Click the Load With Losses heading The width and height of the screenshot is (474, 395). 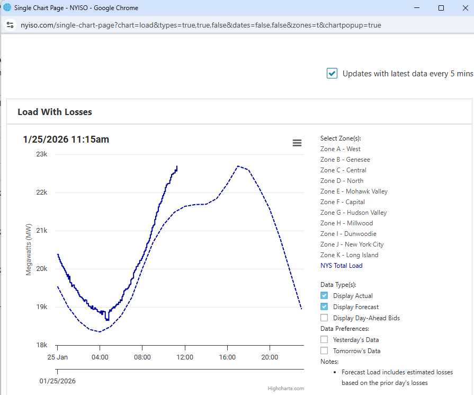click(x=55, y=112)
